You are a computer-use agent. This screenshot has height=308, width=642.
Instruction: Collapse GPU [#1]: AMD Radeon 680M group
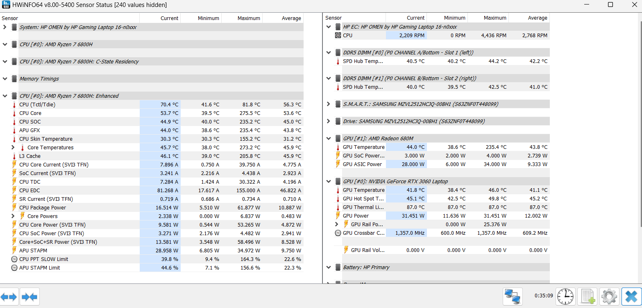(329, 138)
